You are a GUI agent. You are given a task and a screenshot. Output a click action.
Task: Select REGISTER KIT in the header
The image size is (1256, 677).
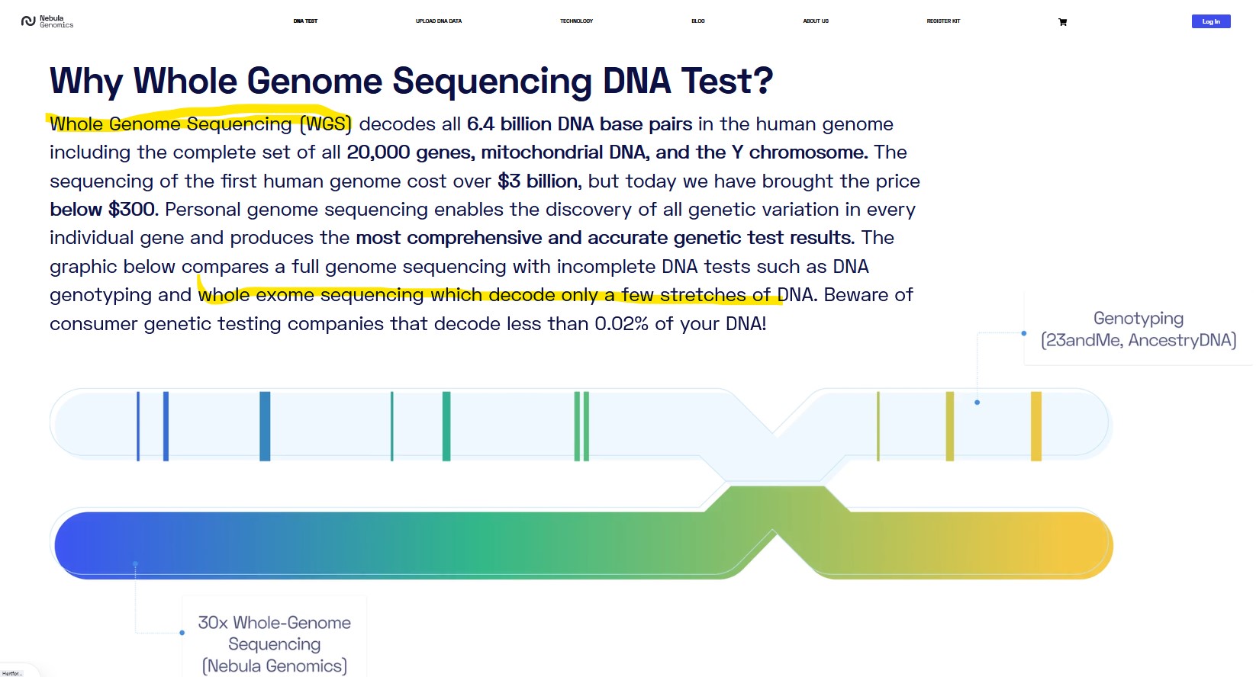pos(943,21)
